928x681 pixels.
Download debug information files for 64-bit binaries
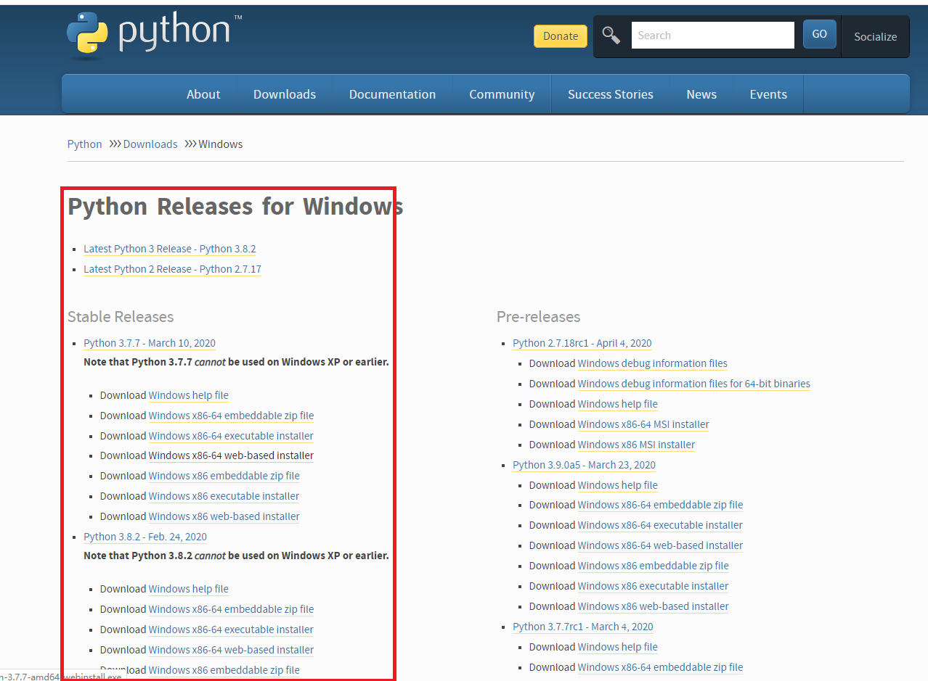tap(693, 384)
